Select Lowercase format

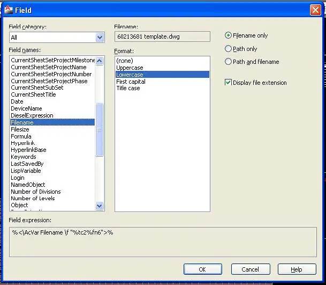click(x=162, y=75)
